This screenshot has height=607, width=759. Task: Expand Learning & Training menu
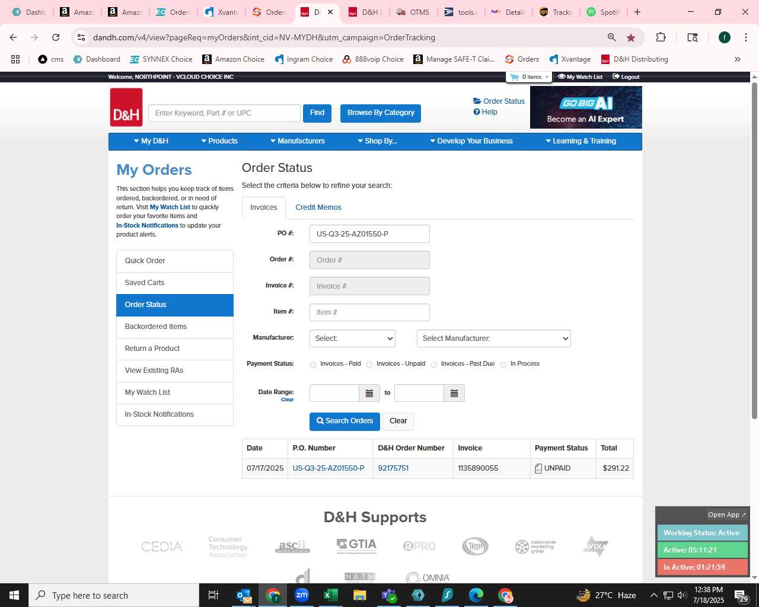tap(581, 141)
